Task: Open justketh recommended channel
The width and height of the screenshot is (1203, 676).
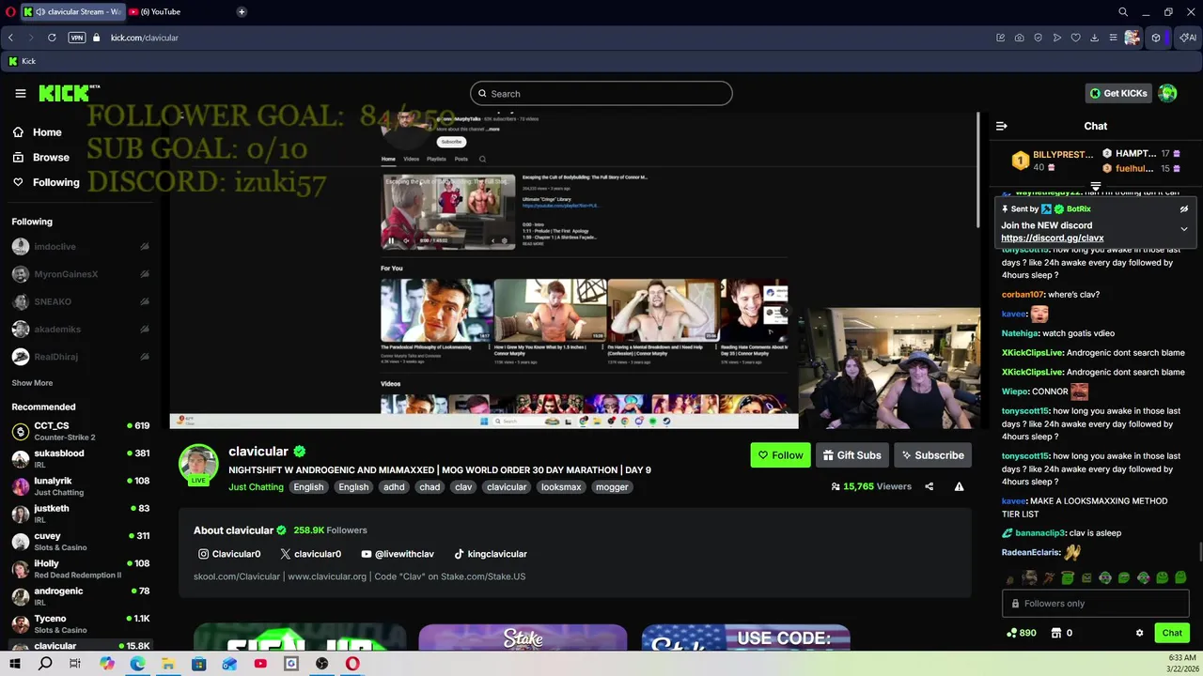Action: [80, 514]
